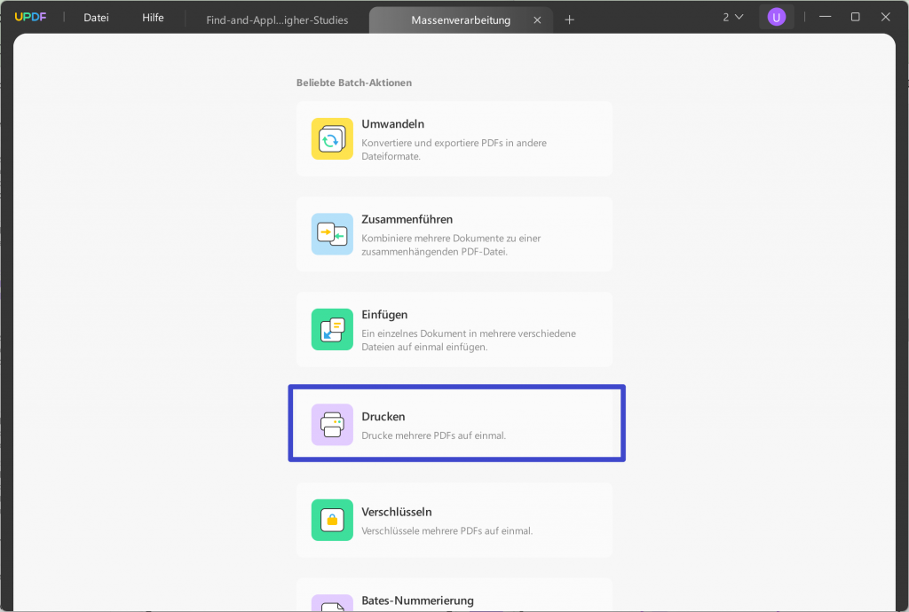The width and height of the screenshot is (909, 612).
Task: Open the Umwandeln batch action
Action: pyautogui.click(x=454, y=139)
